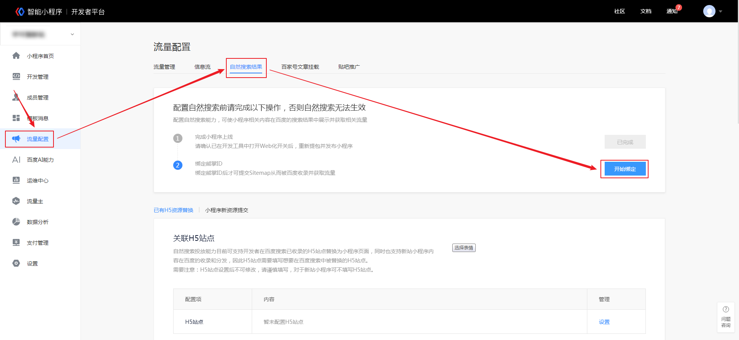
Task: Click the 数据分析 pie chart icon
Action: pos(16,222)
